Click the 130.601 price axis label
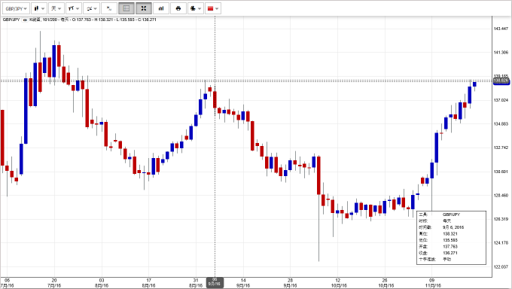The width and height of the screenshot is (512, 289). point(501,172)
